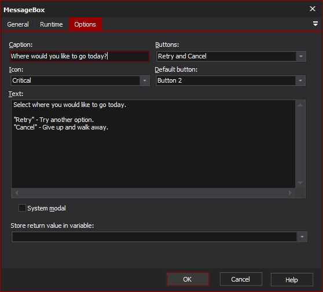Confirm with the OK button
The image size is (323, 292).
[x=188, y=279]
